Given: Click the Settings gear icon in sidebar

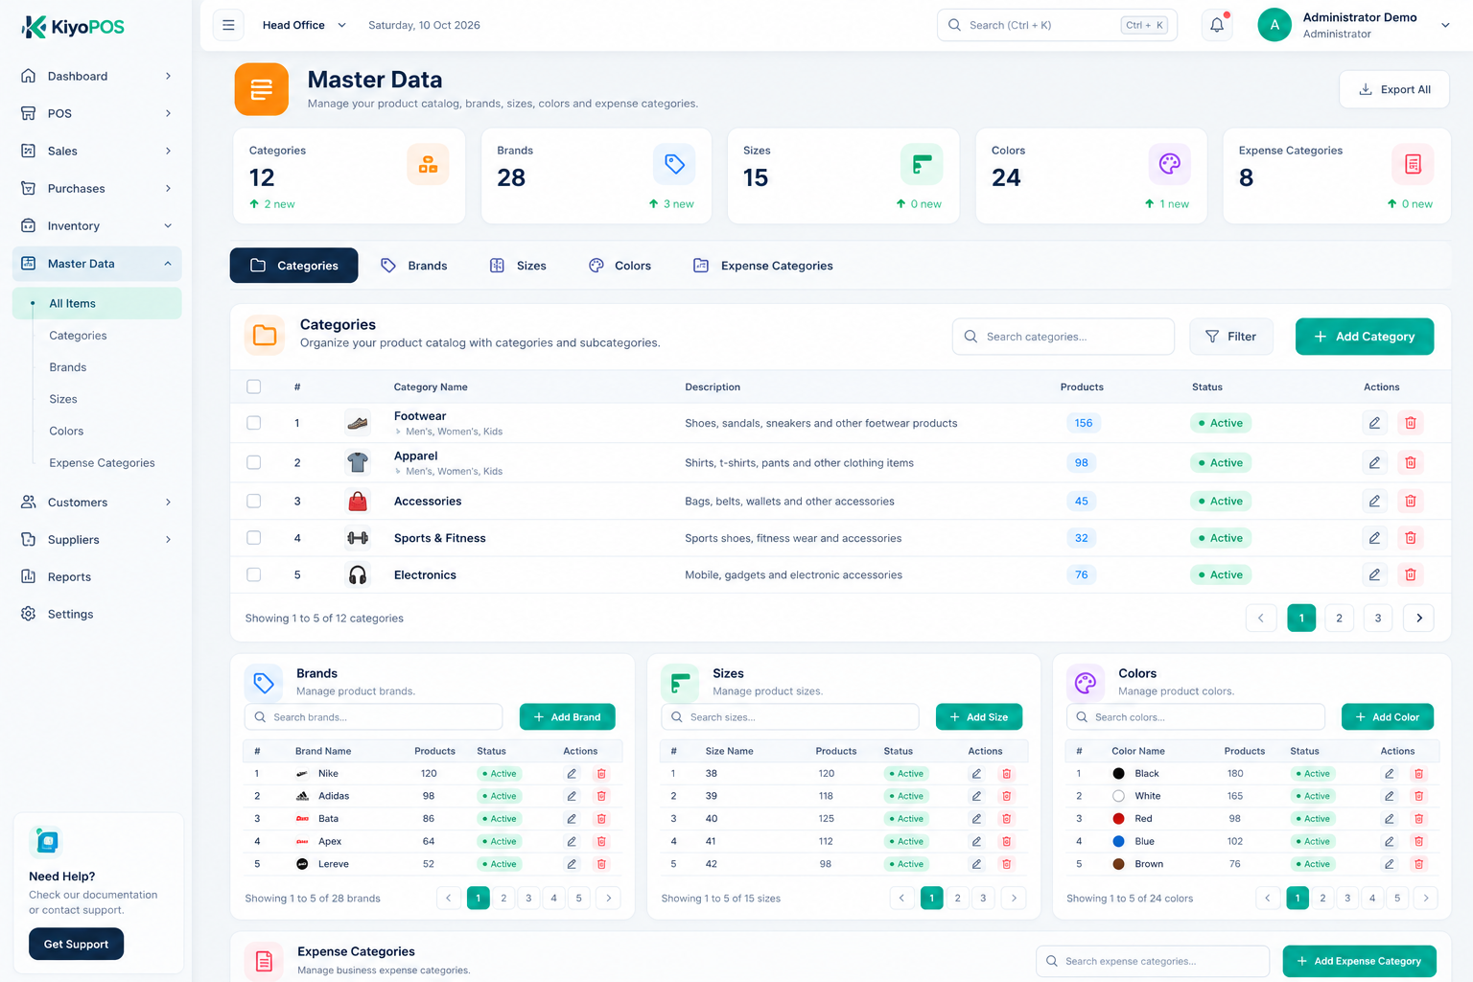Looking at the screenshot, I should tap(29, 614).
